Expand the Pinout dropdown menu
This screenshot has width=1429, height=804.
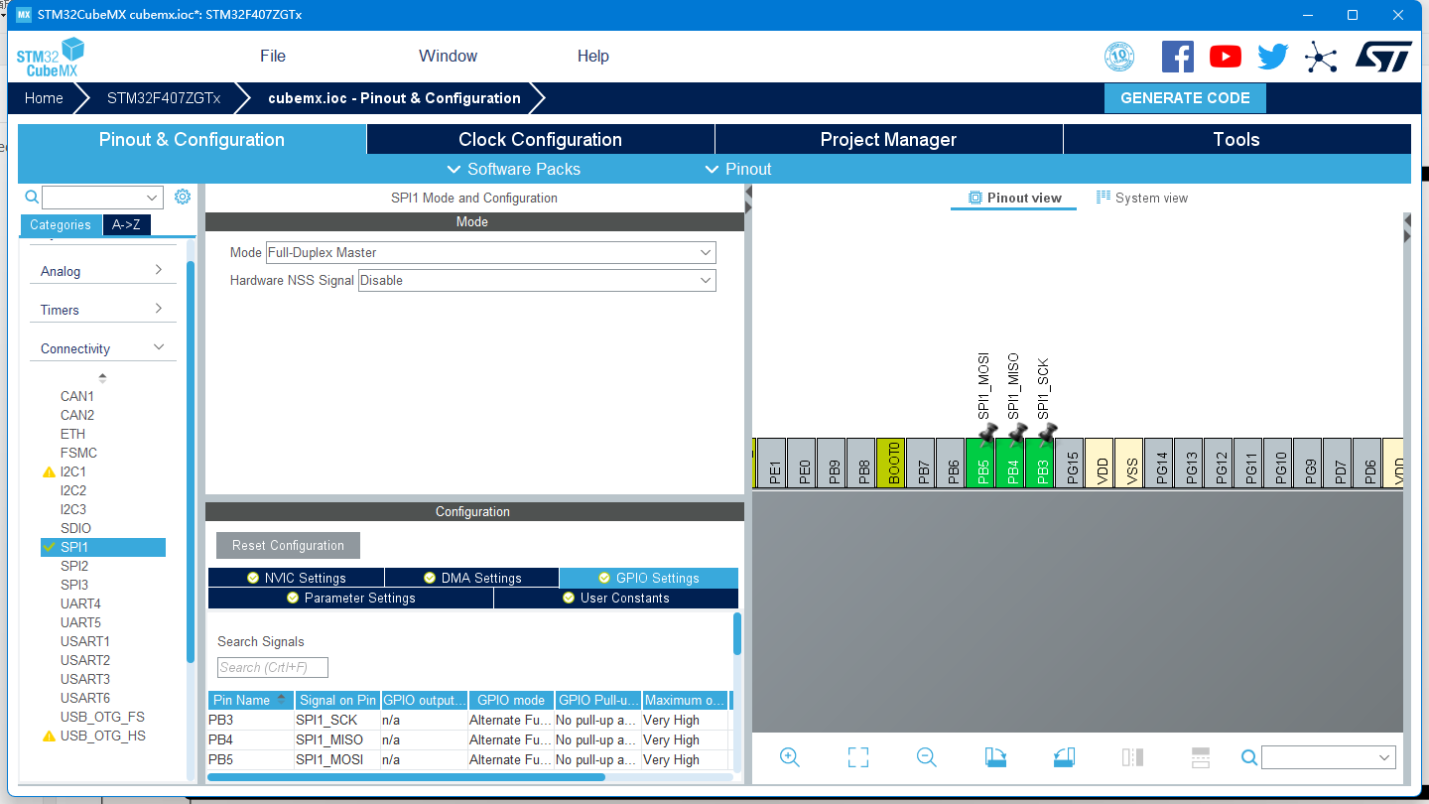click(x=738, y=169)
